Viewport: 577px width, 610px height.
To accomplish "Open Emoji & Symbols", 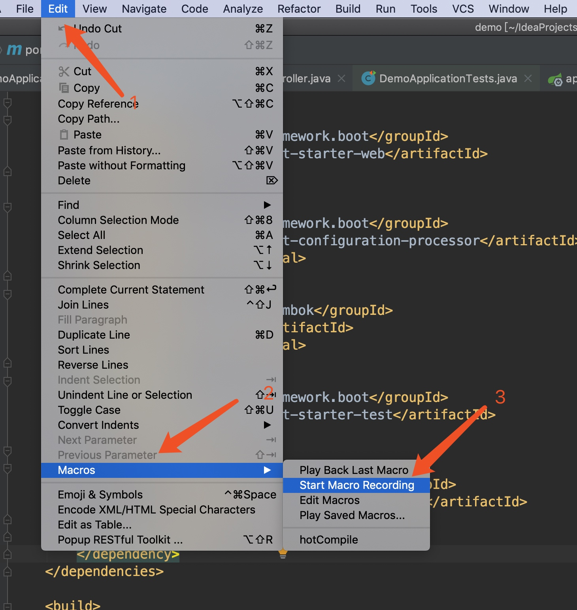I will pos(162,494).
